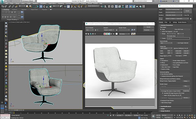Activate the Select and Move tool
Image resolution: width=196 pixels, height=119 pixels.
click(x=41, y=7)
